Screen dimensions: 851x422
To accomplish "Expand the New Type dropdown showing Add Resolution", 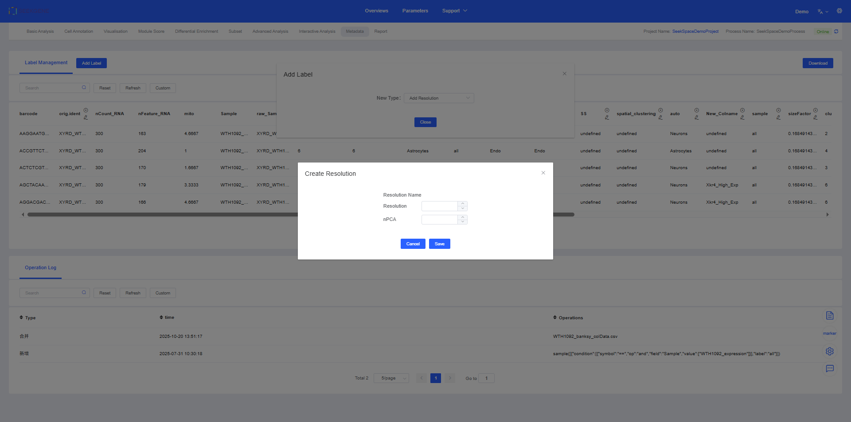I will coord(438,98).
